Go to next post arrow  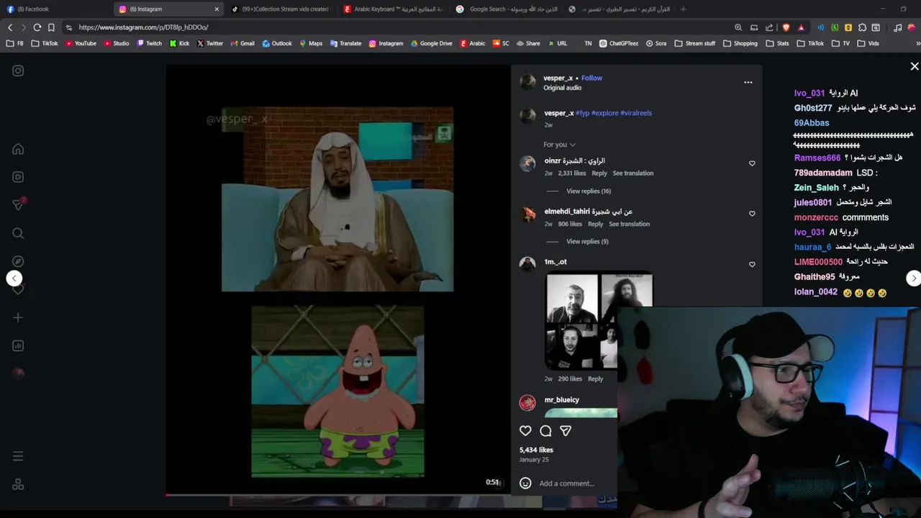click(913, 278)
